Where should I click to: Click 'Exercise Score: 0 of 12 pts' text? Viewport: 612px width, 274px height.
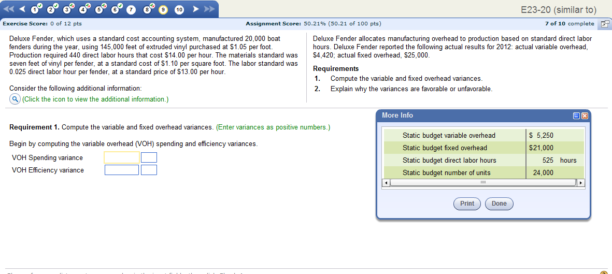[42, 24]
